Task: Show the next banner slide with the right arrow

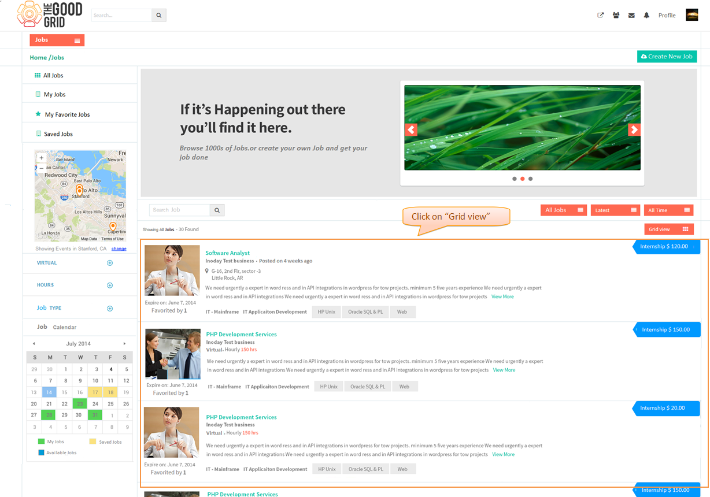Action: click(x=634, y=129)
